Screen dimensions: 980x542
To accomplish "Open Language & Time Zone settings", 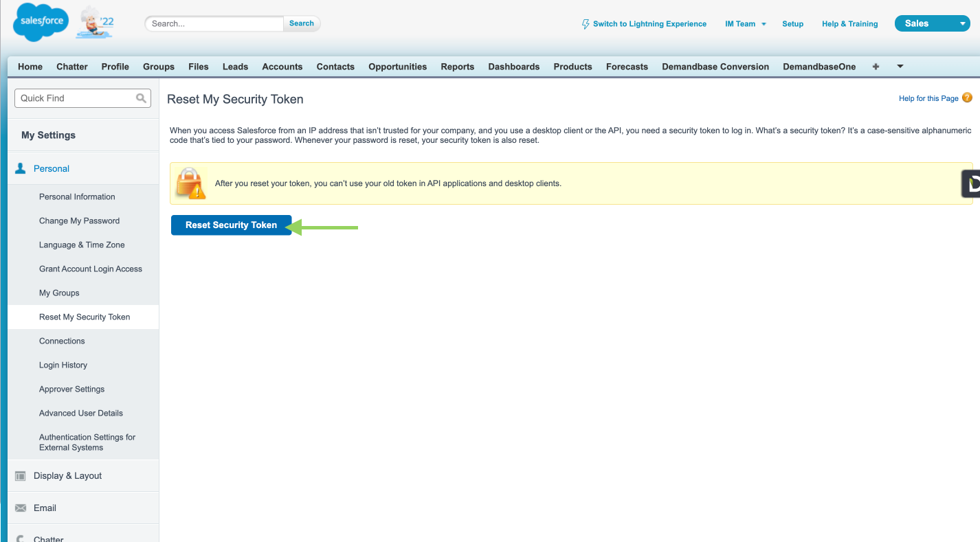I will (82, 245).
